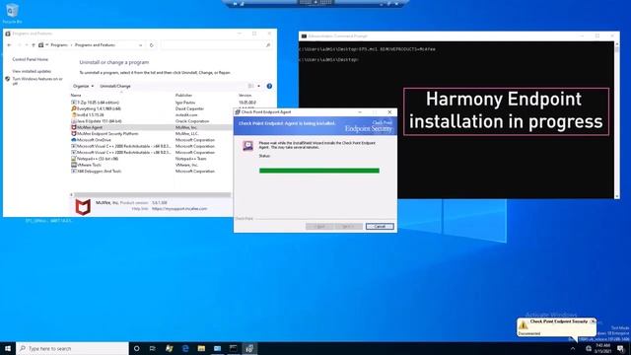Open File Explorer from taskbar
The image size is (631, 355).
(201, 348)
